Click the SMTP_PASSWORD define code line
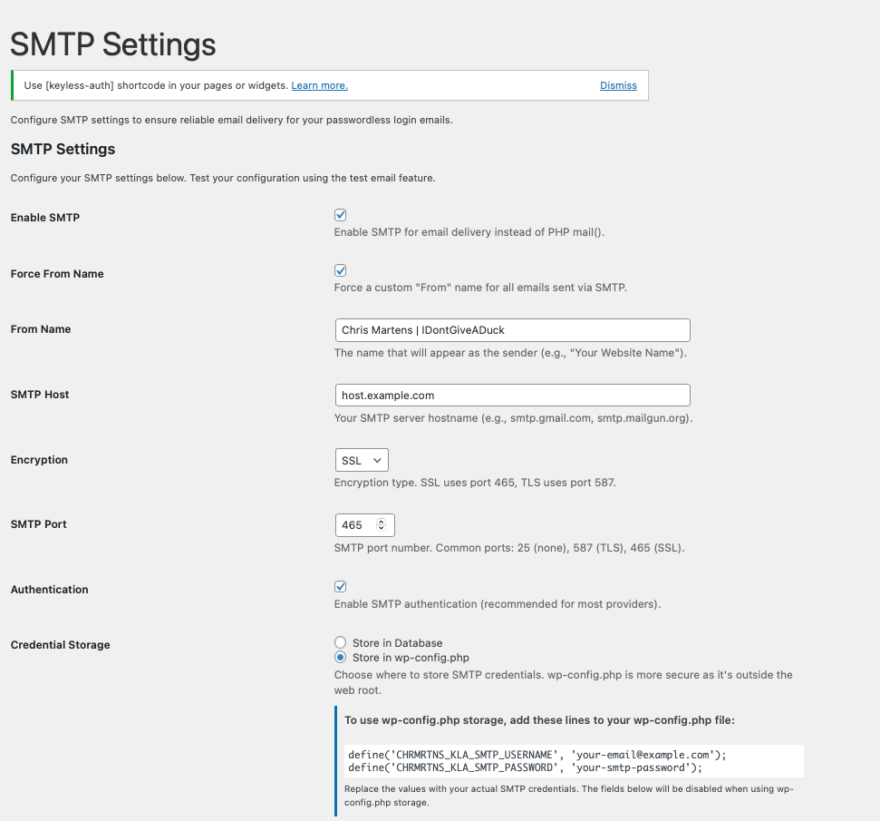The image size is (880, 821). (525, 767)
